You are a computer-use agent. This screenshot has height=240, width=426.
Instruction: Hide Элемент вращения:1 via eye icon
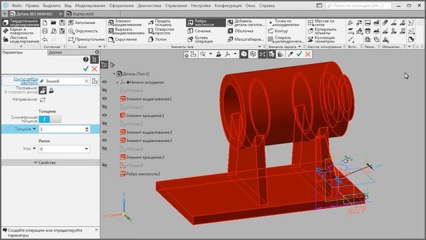[105, 115]
